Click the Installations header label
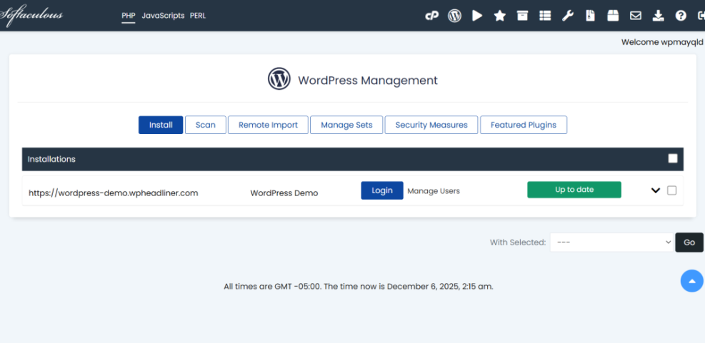The height and width of the screenshot is (343, 705). click(51, 159)
